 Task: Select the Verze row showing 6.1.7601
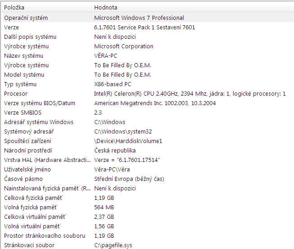click(x=148, y=28)
